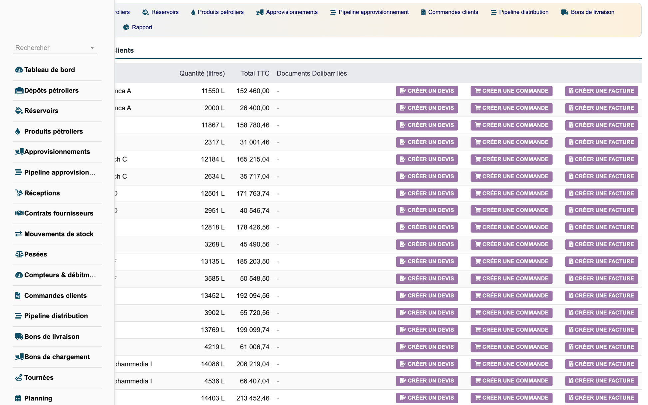The image size is (648, 405).
Task: Click the Tableau de bord gauge icon
Action: coord(19,70)
